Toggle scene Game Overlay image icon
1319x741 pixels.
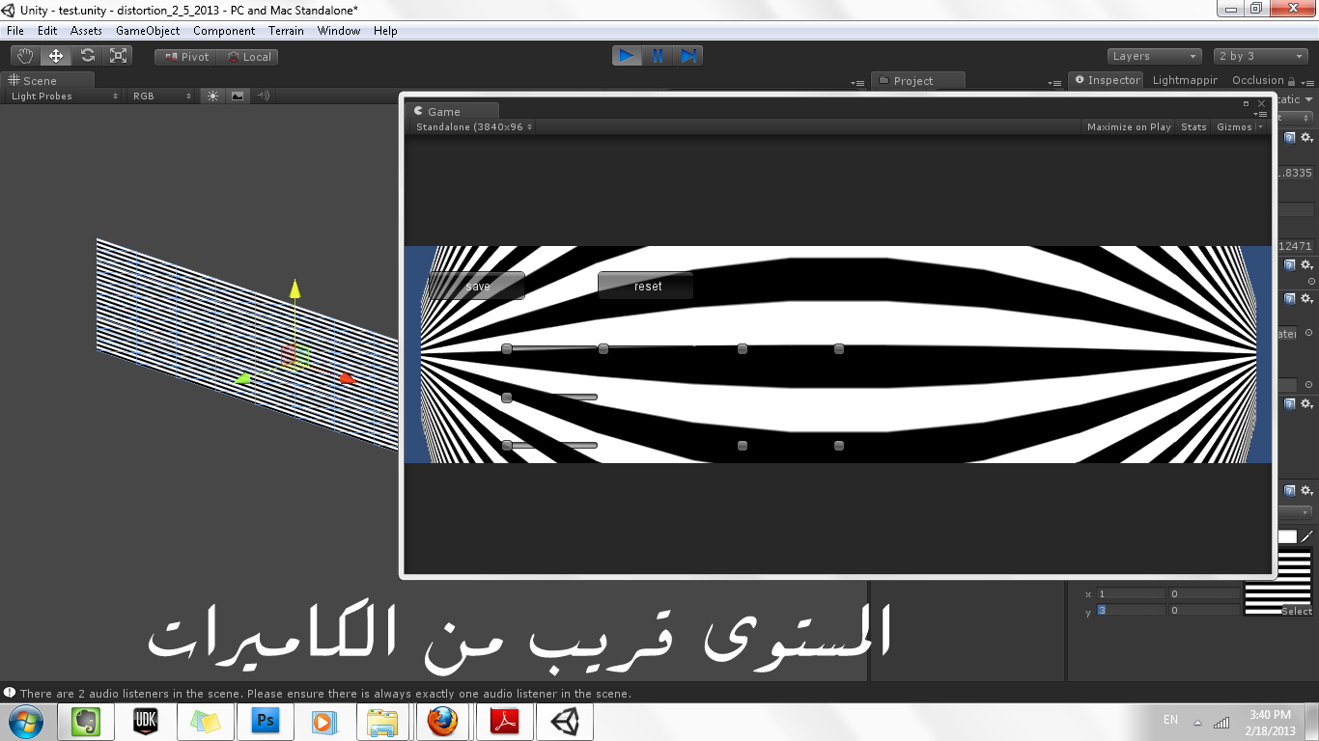(x=238, y=96)
